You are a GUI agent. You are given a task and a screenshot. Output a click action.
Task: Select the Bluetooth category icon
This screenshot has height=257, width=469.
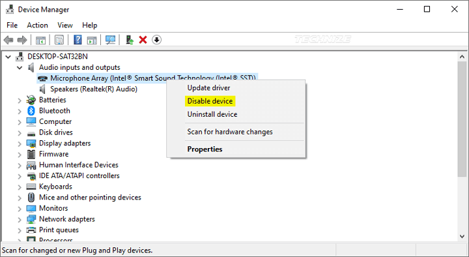point(31,110)
